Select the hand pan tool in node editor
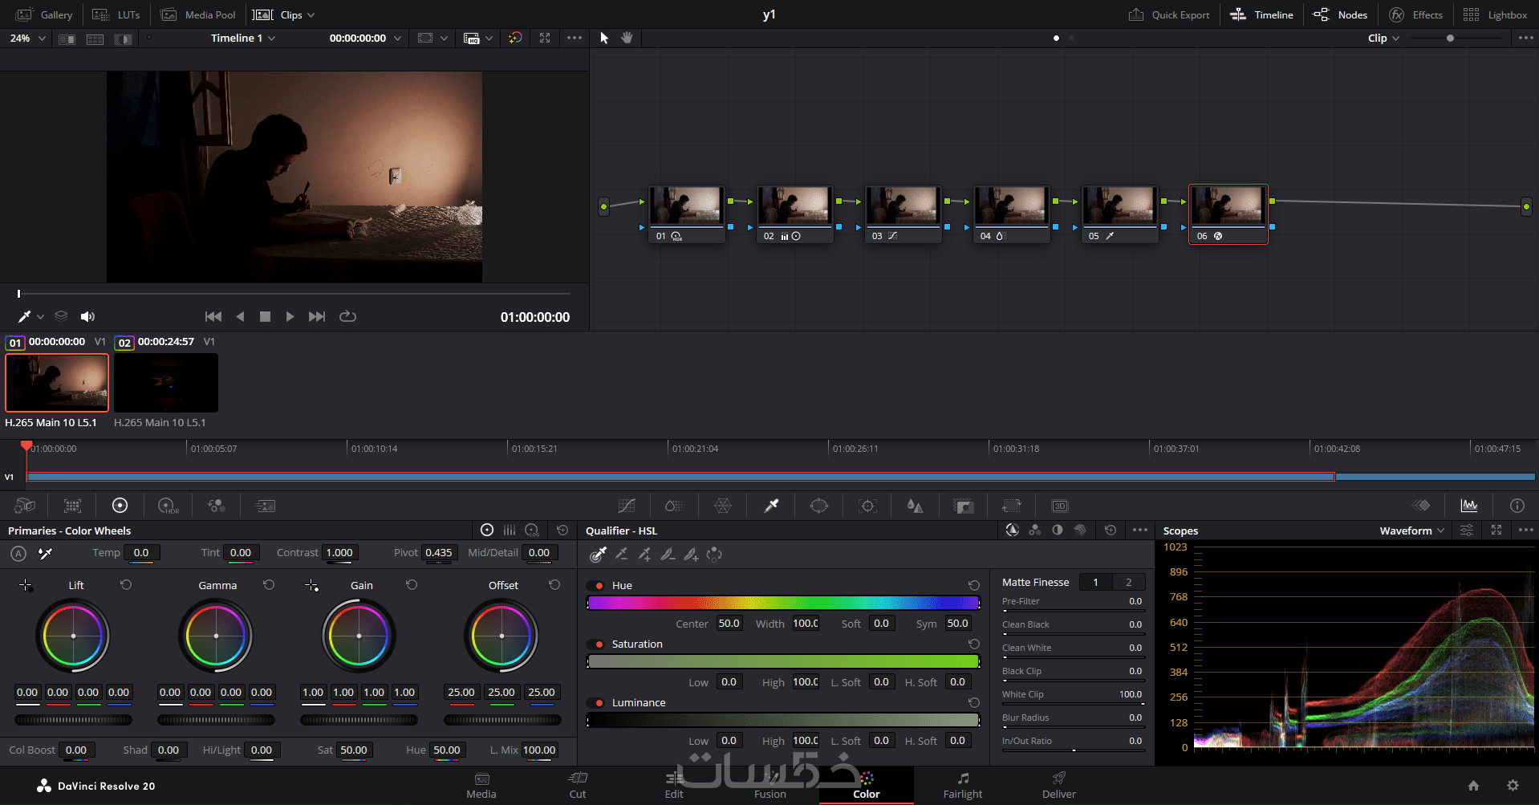Viewport: 1539px width, 805px height. (627, 38)
